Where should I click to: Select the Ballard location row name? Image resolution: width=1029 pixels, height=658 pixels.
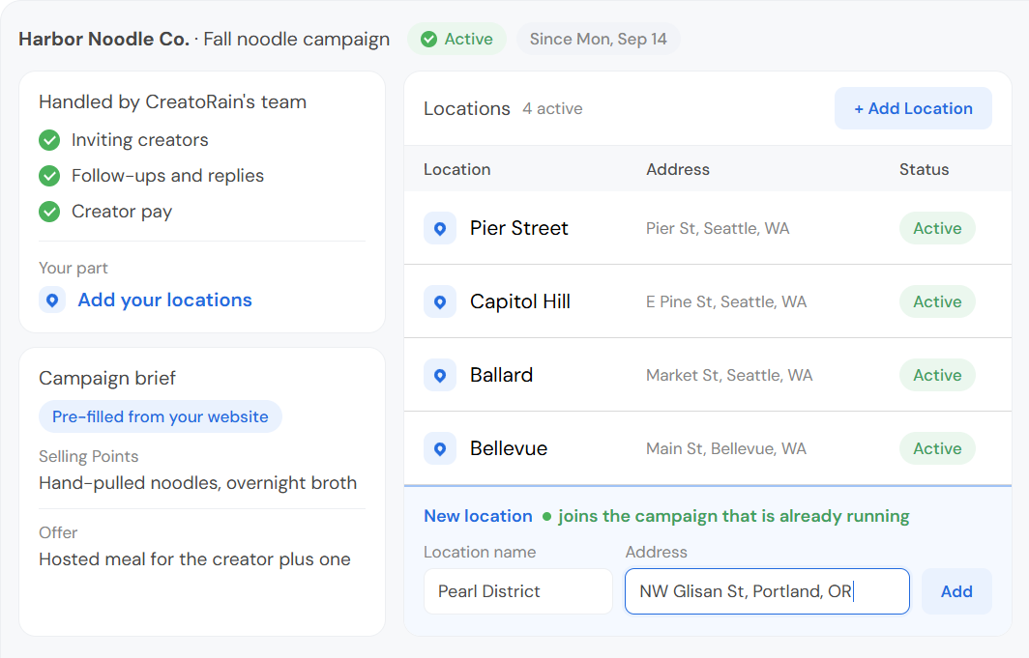(x=501, y=375)
